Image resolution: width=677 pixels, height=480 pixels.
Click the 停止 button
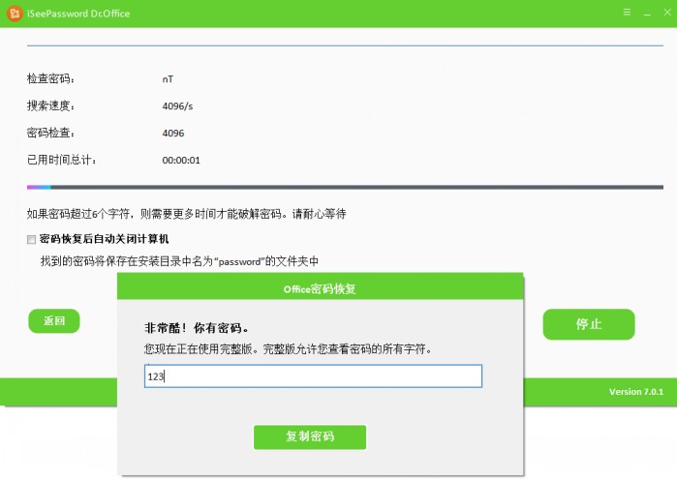coord(589,324)
